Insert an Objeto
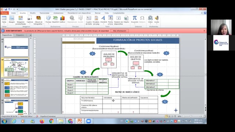Viewport: 235px width, 132px height. click(127, 19)
